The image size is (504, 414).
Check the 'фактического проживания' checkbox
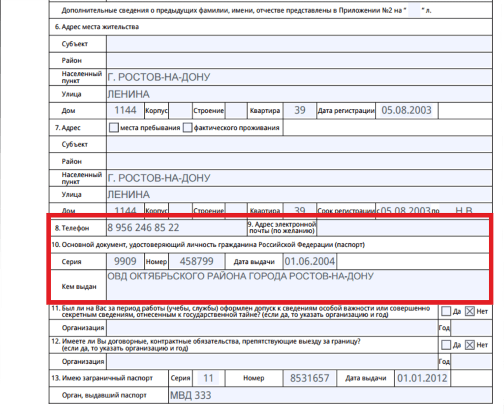pyautogui.click(x=188, y=127)
